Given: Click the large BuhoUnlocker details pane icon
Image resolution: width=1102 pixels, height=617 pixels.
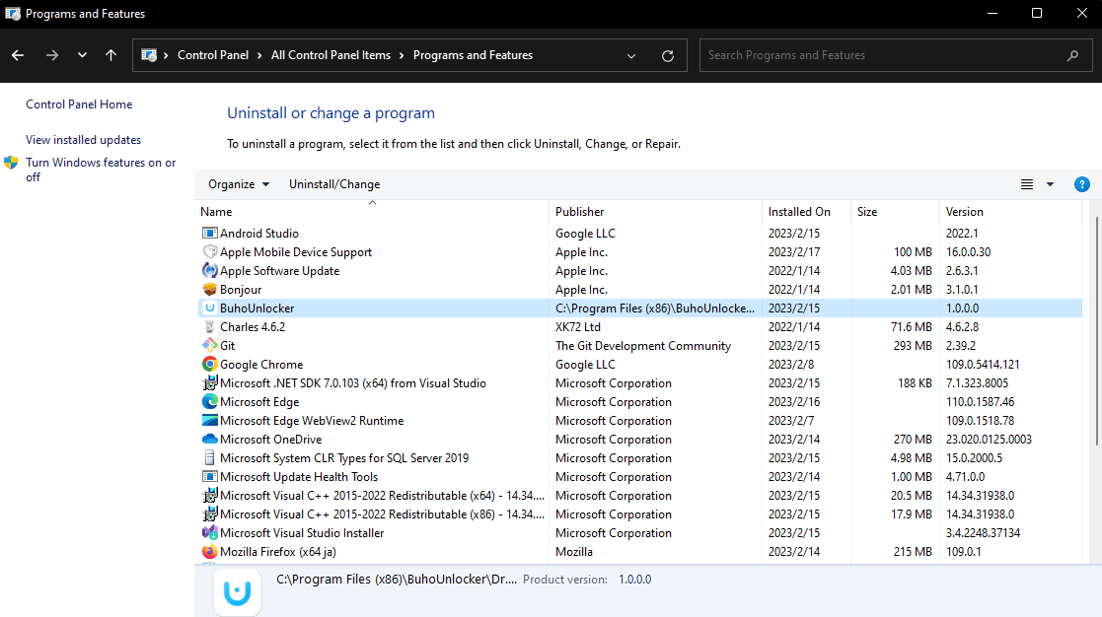Looking at the screenshot, I should click(237, 591).
